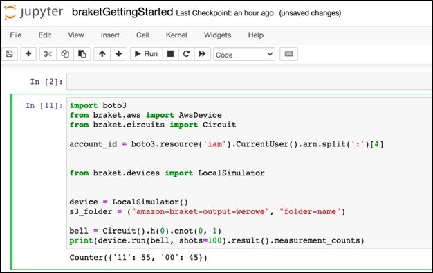Open the command palette keyboard icon

point(288,54)
